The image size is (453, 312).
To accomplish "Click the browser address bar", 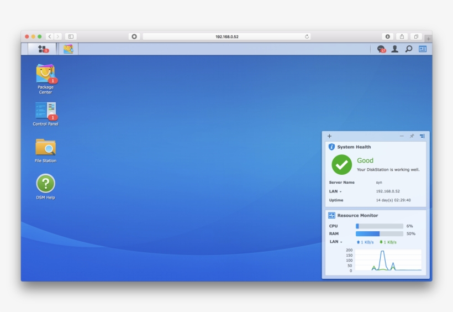I will coord(227,37).
